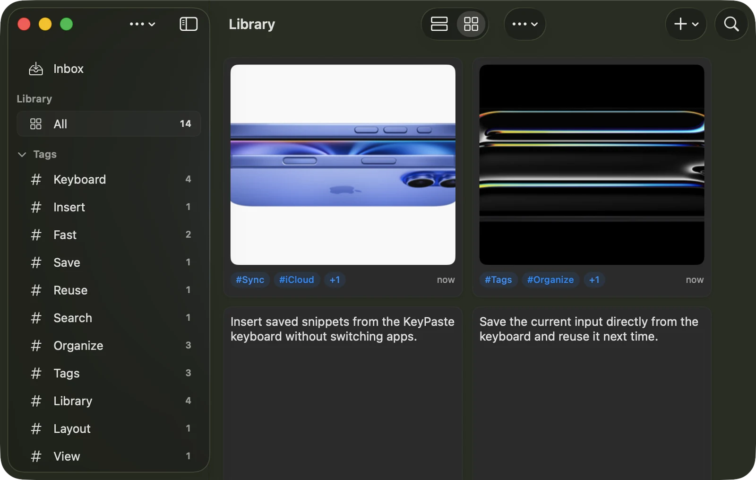Select the Reuse tag hash icon
Viewport: 756px width, 480px height.
36,290
